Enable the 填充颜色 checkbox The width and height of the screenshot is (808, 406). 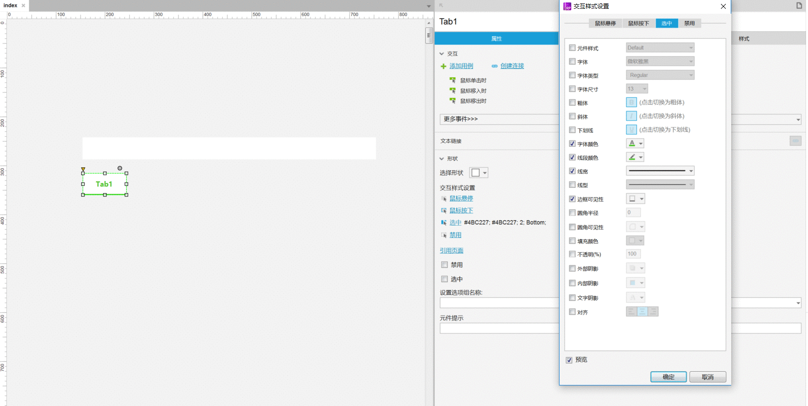(572, 241)
